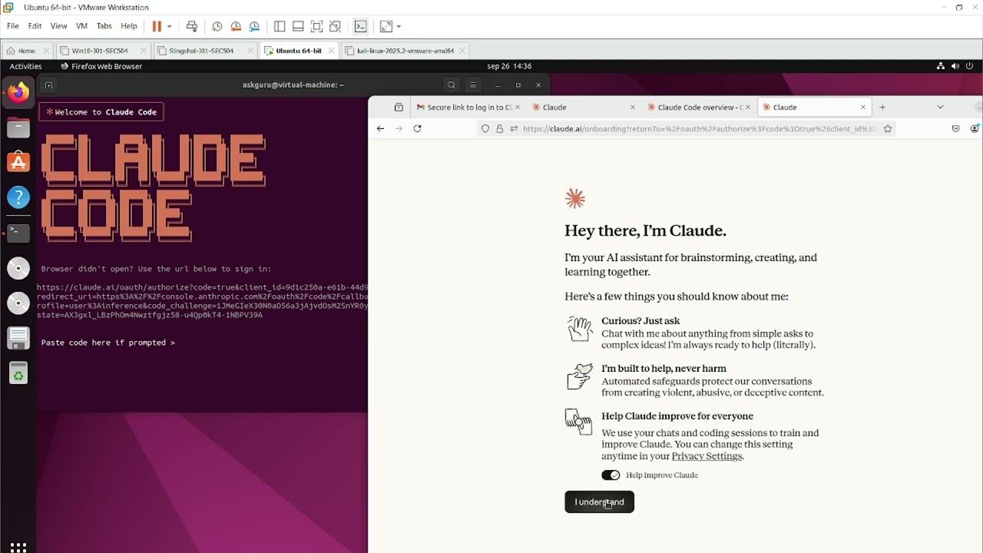Image resolution: width=983 pixels, height=553 pixels.
Task: Show applications grid in the dock
Action: 18,547
